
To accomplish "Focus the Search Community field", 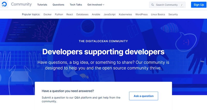I will (x=167, y=5).
